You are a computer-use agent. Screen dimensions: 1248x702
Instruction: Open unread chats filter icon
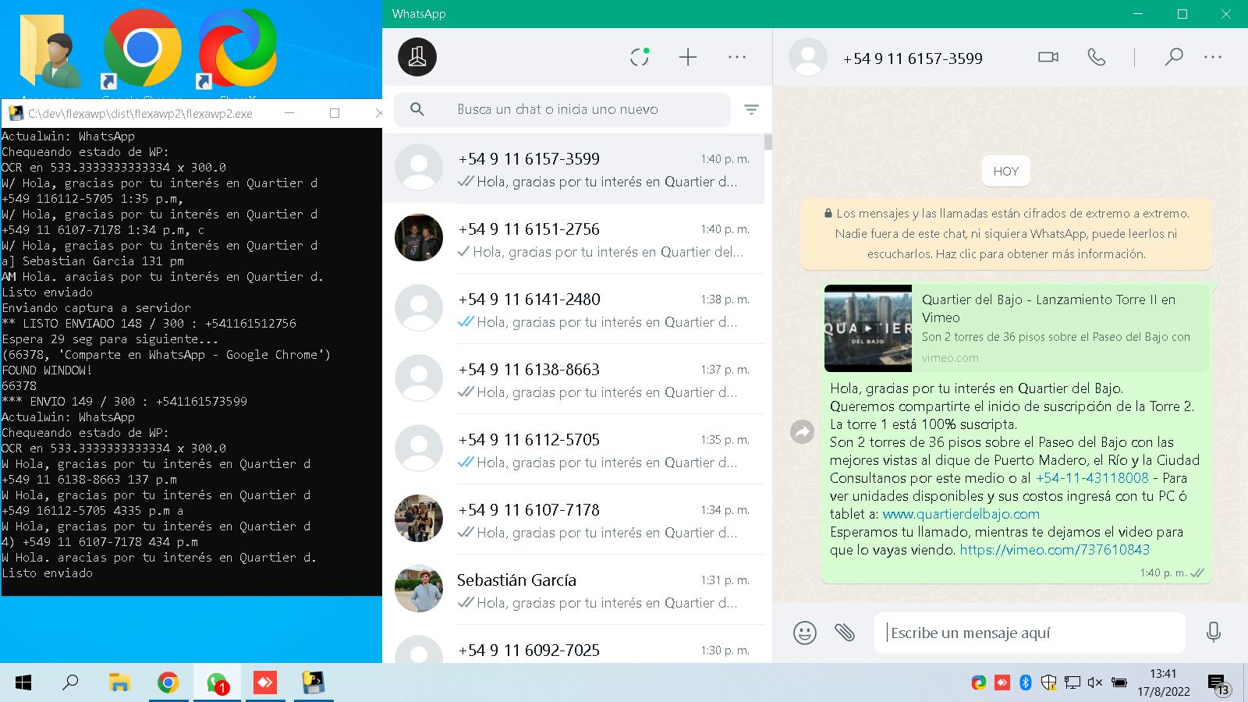tap(751, 110)
